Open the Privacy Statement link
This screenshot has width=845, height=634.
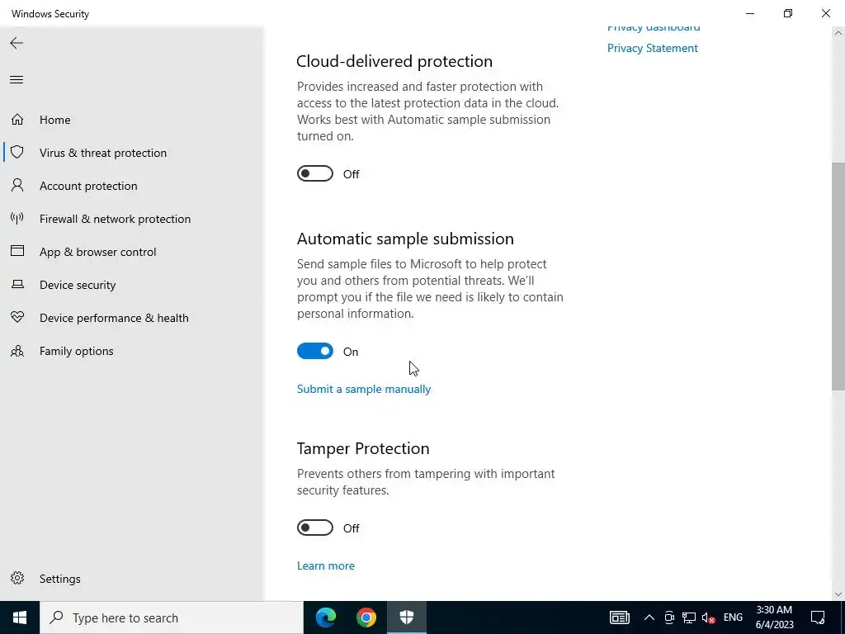click(653, 48)
